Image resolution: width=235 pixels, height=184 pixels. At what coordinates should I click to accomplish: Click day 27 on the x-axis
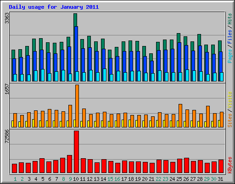pos(193,179)
